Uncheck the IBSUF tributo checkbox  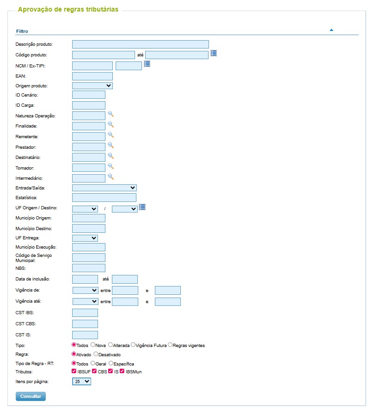pyautogui.click(x=74, y=371)
